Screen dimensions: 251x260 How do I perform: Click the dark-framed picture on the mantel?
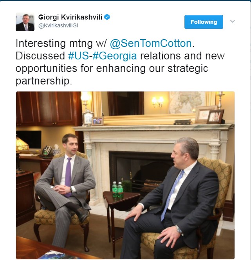[215, 117]
